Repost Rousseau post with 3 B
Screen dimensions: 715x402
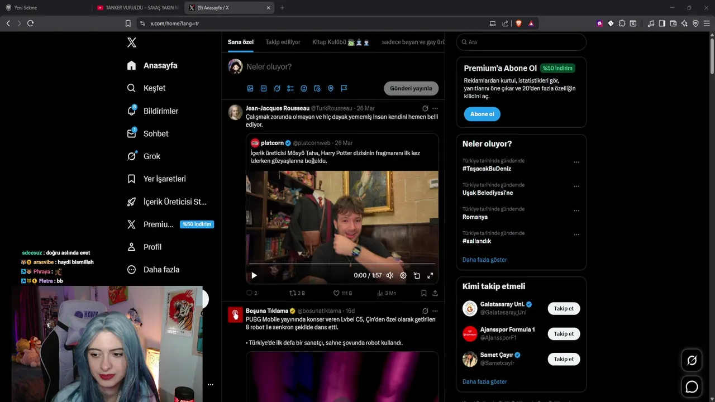pos(297,293)
